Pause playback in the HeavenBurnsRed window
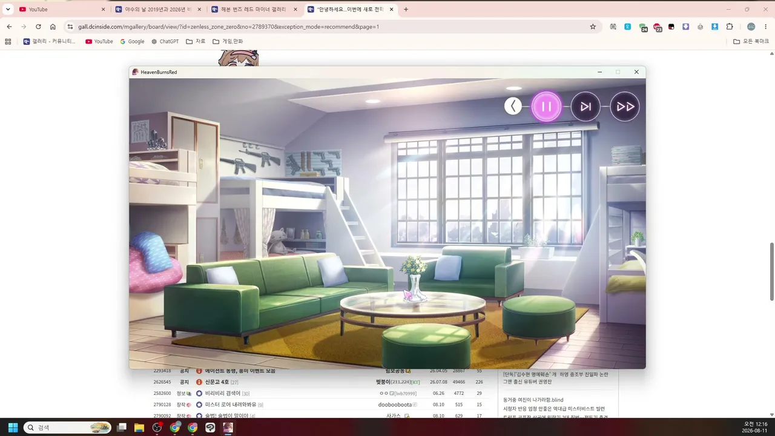Image resolution: width=775 pixels, height=436 pixels. tap(546, 107)
